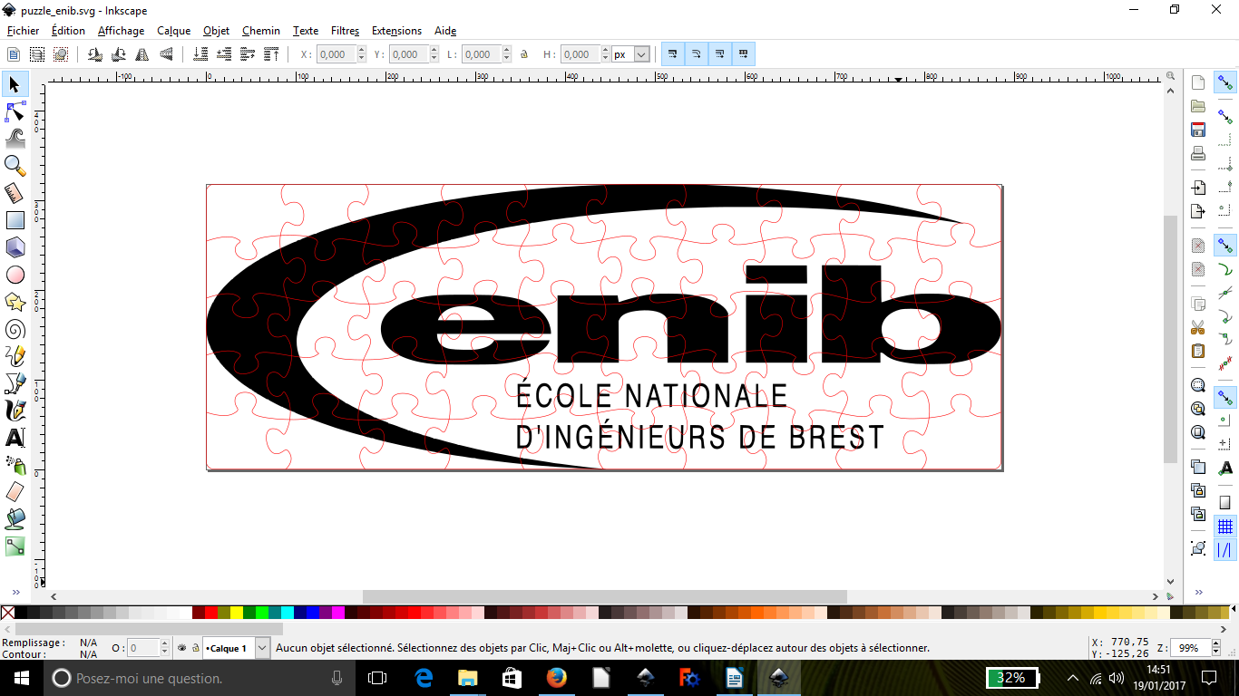Select the Ellipse circle tool
This screenshot has height=696, width=1239.
click(x=15, y=275)
